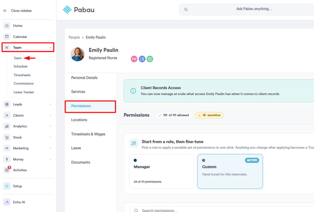
Task: Open the Commissions submenu item
Action: point(23,83)
